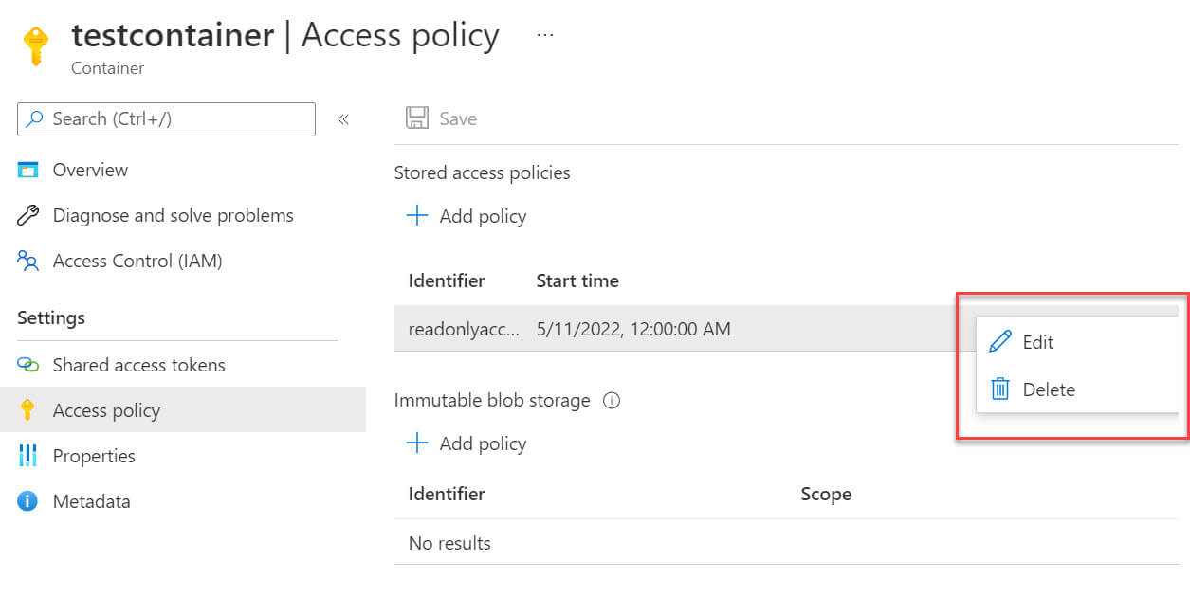Image resolution: width=1190 pixels, height=597 pixels.
Task: Open the ellipsis more options menu
Action: coord(544,35)
